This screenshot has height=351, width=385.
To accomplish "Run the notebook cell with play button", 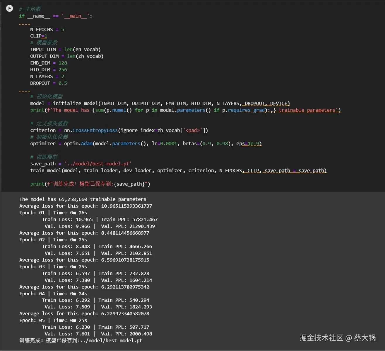I will (10, 9).
